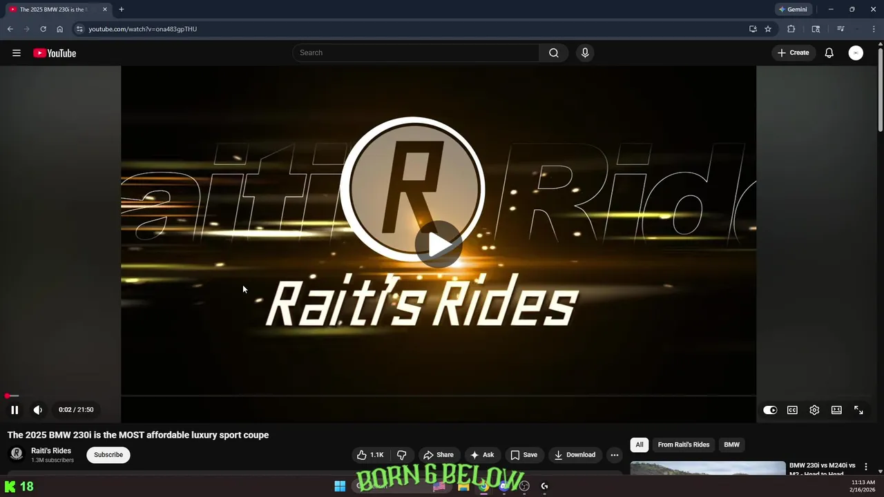Select the All filter chip
This screenshot has height=497, width=884.
pyautogui.click(x=640, y=445)
